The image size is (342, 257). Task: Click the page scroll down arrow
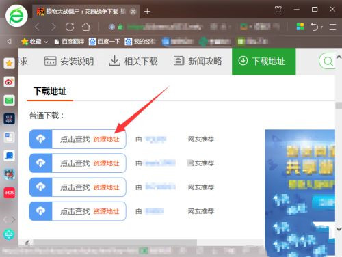pos(339,228)
